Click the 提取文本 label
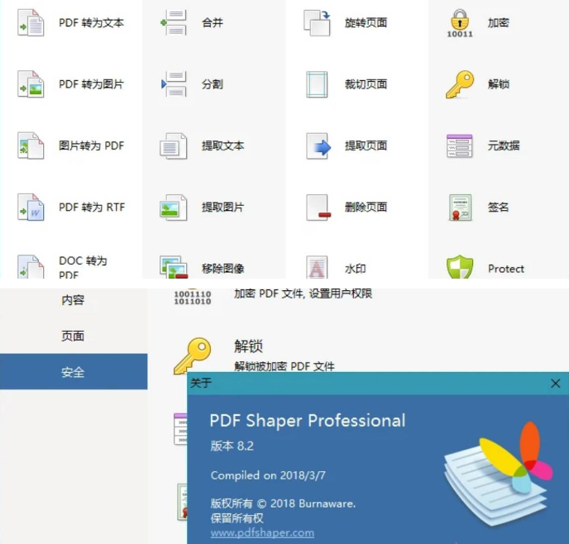This screenshot has height=544, width=569. (x=223, y=146)
